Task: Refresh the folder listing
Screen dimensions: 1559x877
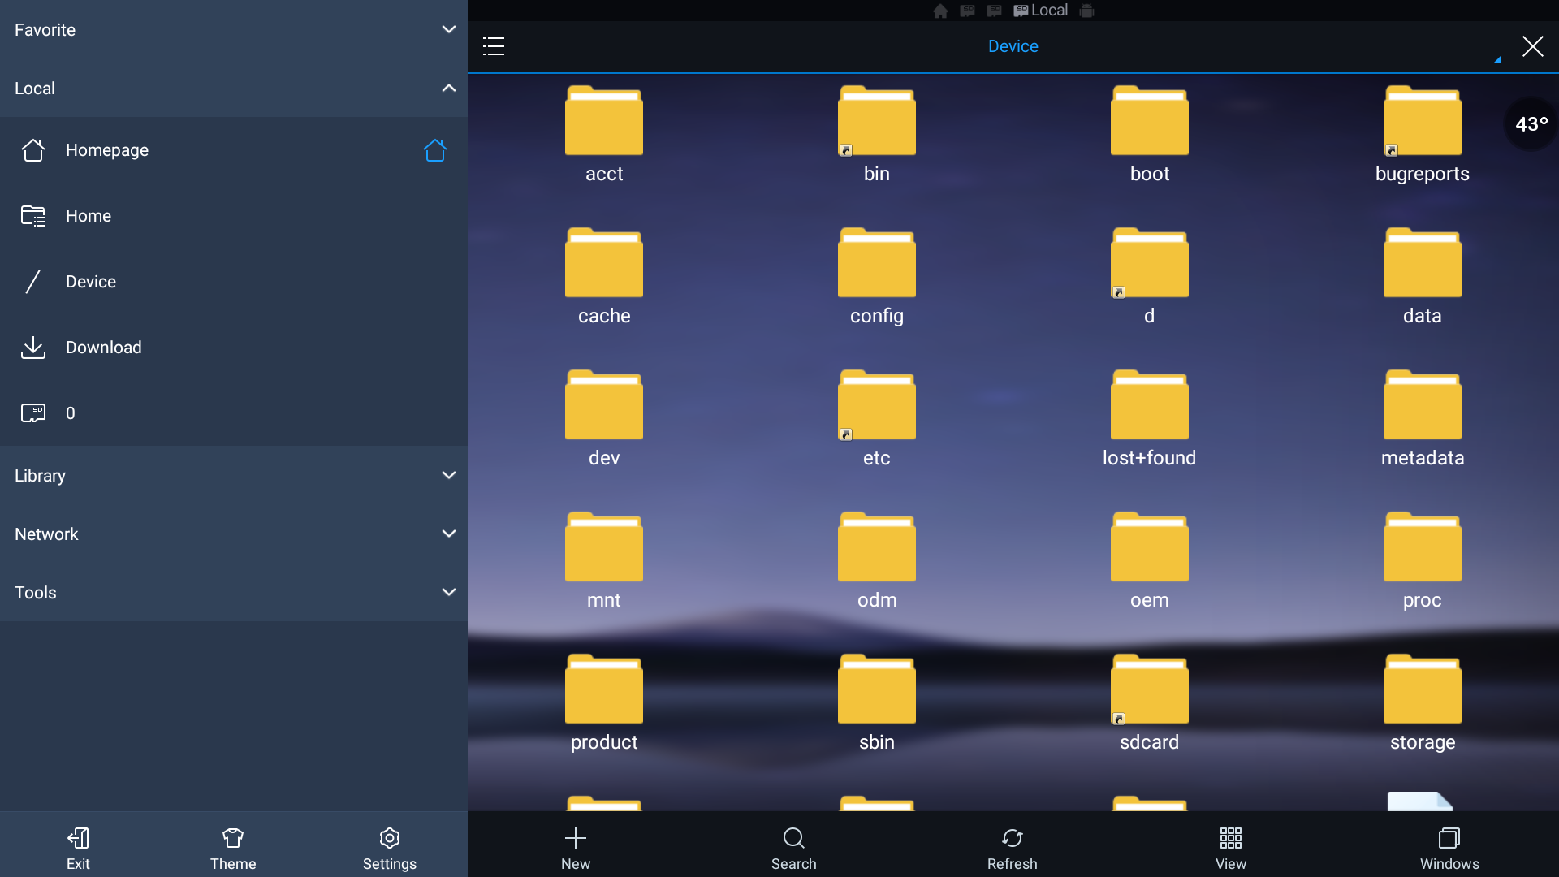Action: point(1013,848)
